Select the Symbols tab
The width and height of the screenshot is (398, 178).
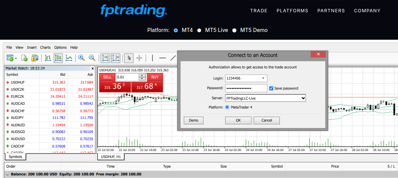[16, 157]
